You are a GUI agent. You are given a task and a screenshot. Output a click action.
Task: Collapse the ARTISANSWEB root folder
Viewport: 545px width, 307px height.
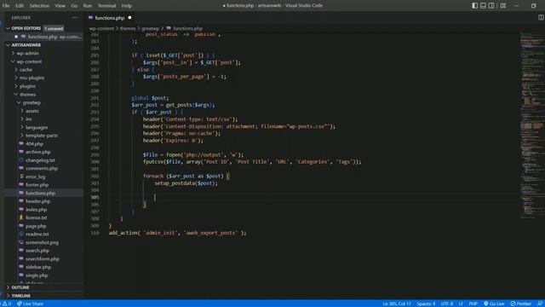point(26,45)
